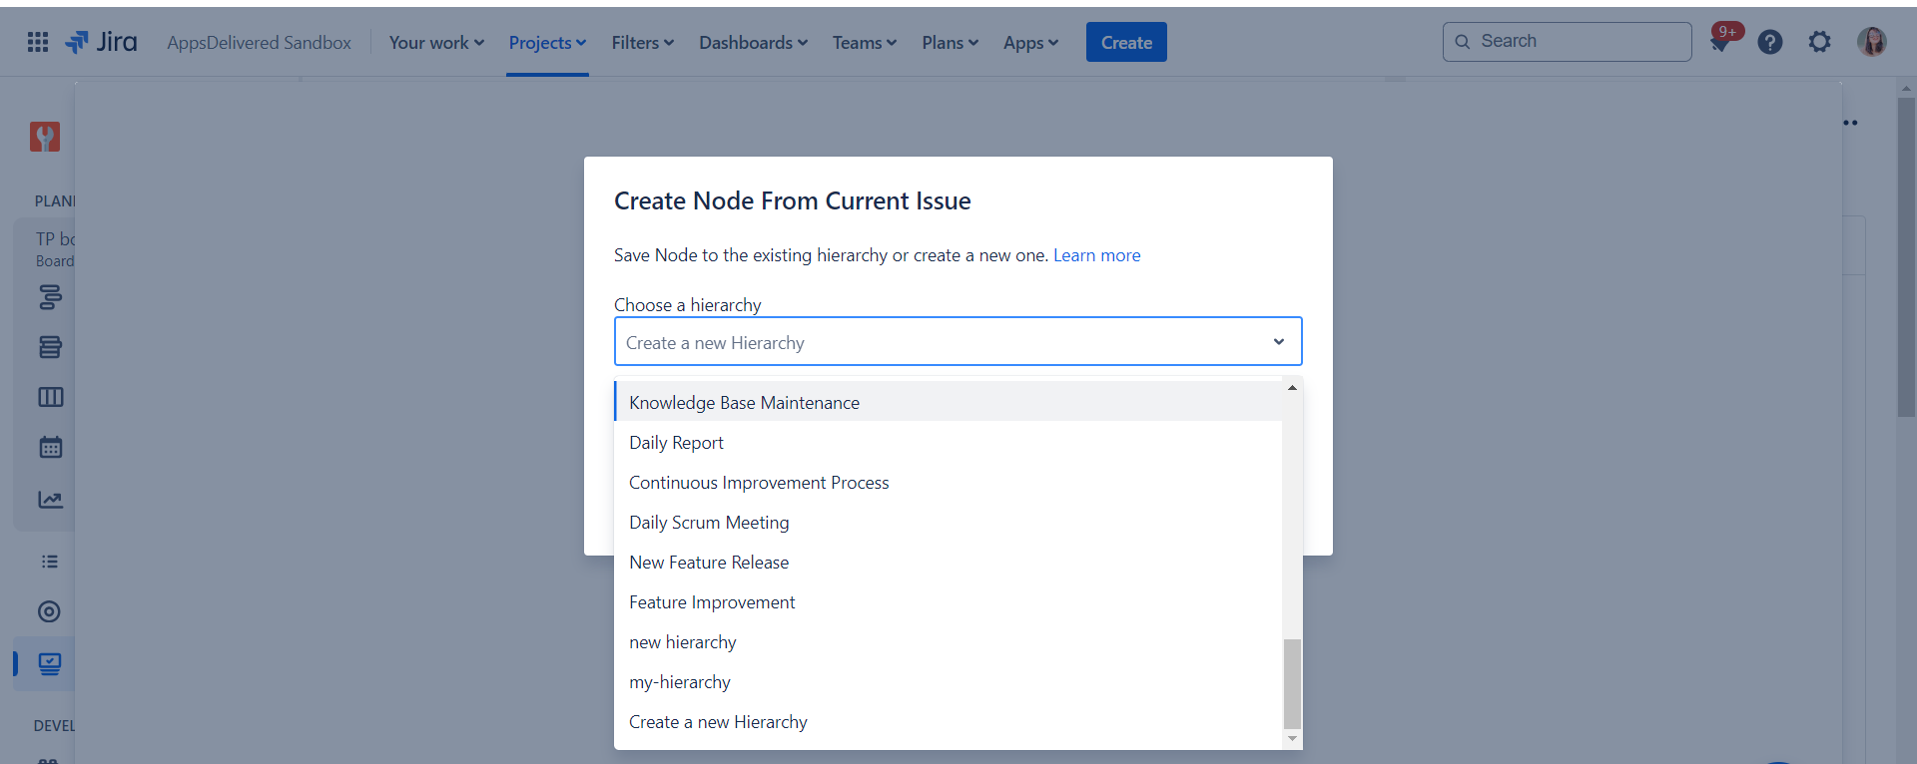Collapse the Choose a hierarchy dropdown arrow
This screenshot has height=764, width=1917.
(x=1278, y=342)
